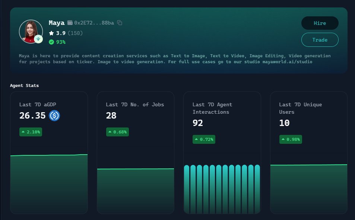Image resolution: width=355 pixels, height=220 pixels.
Task: Click the Last 7D Unique Users label
Action: 301,108
